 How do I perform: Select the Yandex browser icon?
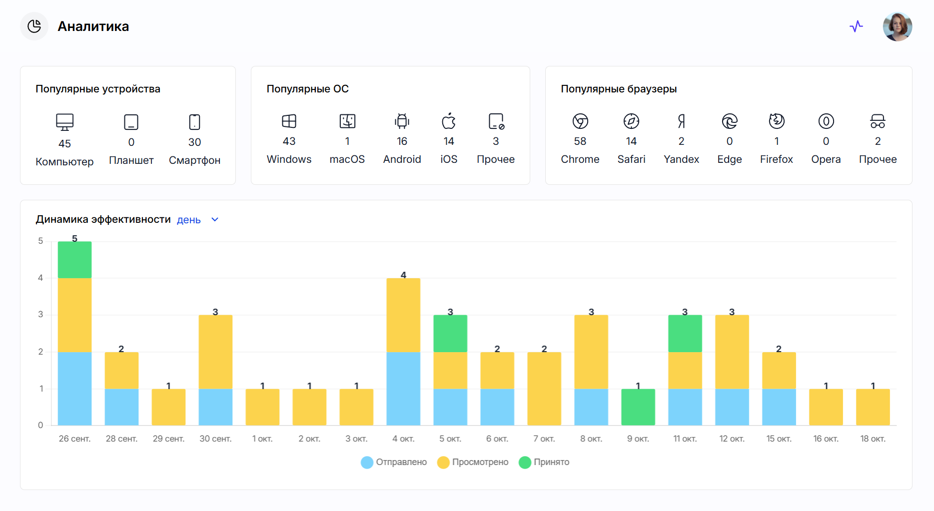681,121
